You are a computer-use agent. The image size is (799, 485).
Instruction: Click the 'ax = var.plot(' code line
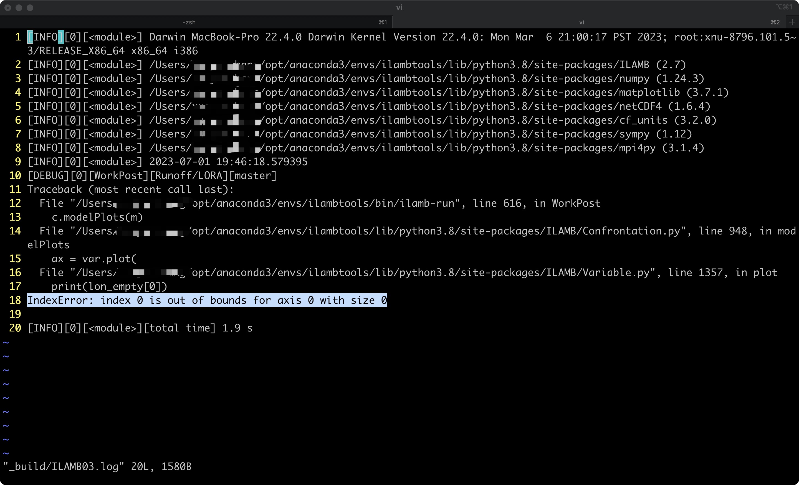point(94,259)
